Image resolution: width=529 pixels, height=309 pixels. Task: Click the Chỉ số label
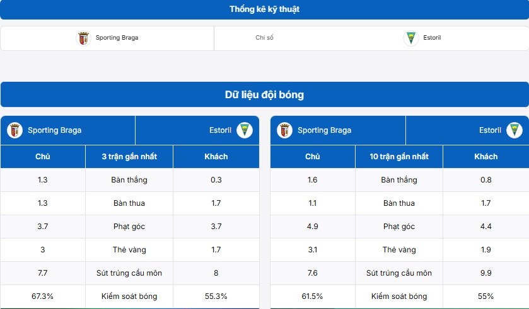(264, 38)
